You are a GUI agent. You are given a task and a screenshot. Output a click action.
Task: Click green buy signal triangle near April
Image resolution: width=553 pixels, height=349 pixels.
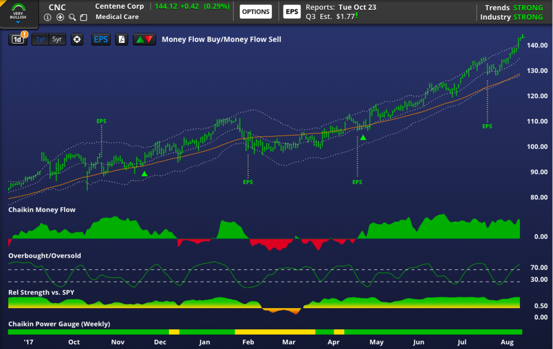(363, 137)
